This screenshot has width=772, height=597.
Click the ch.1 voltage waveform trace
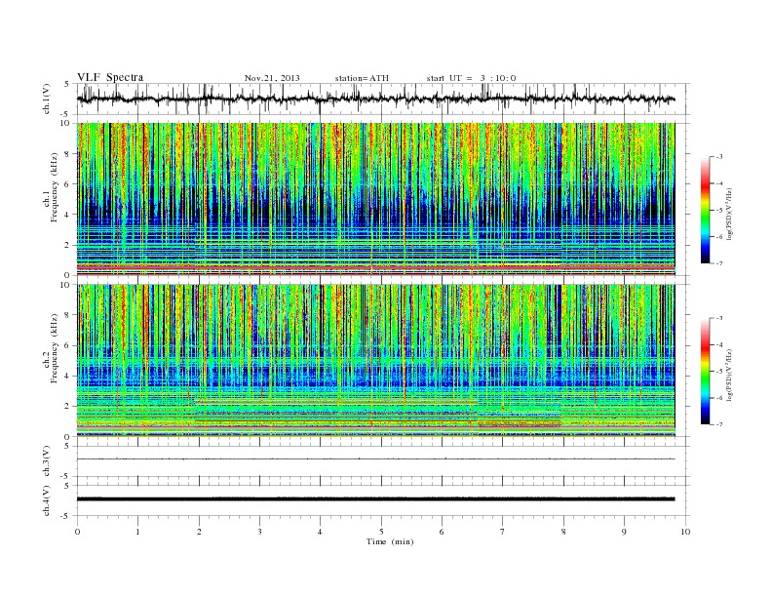375,99
